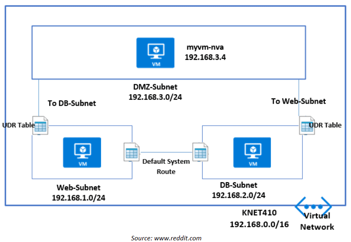Select the Default System Route text
351x242 pixels.
pos(166,166)
